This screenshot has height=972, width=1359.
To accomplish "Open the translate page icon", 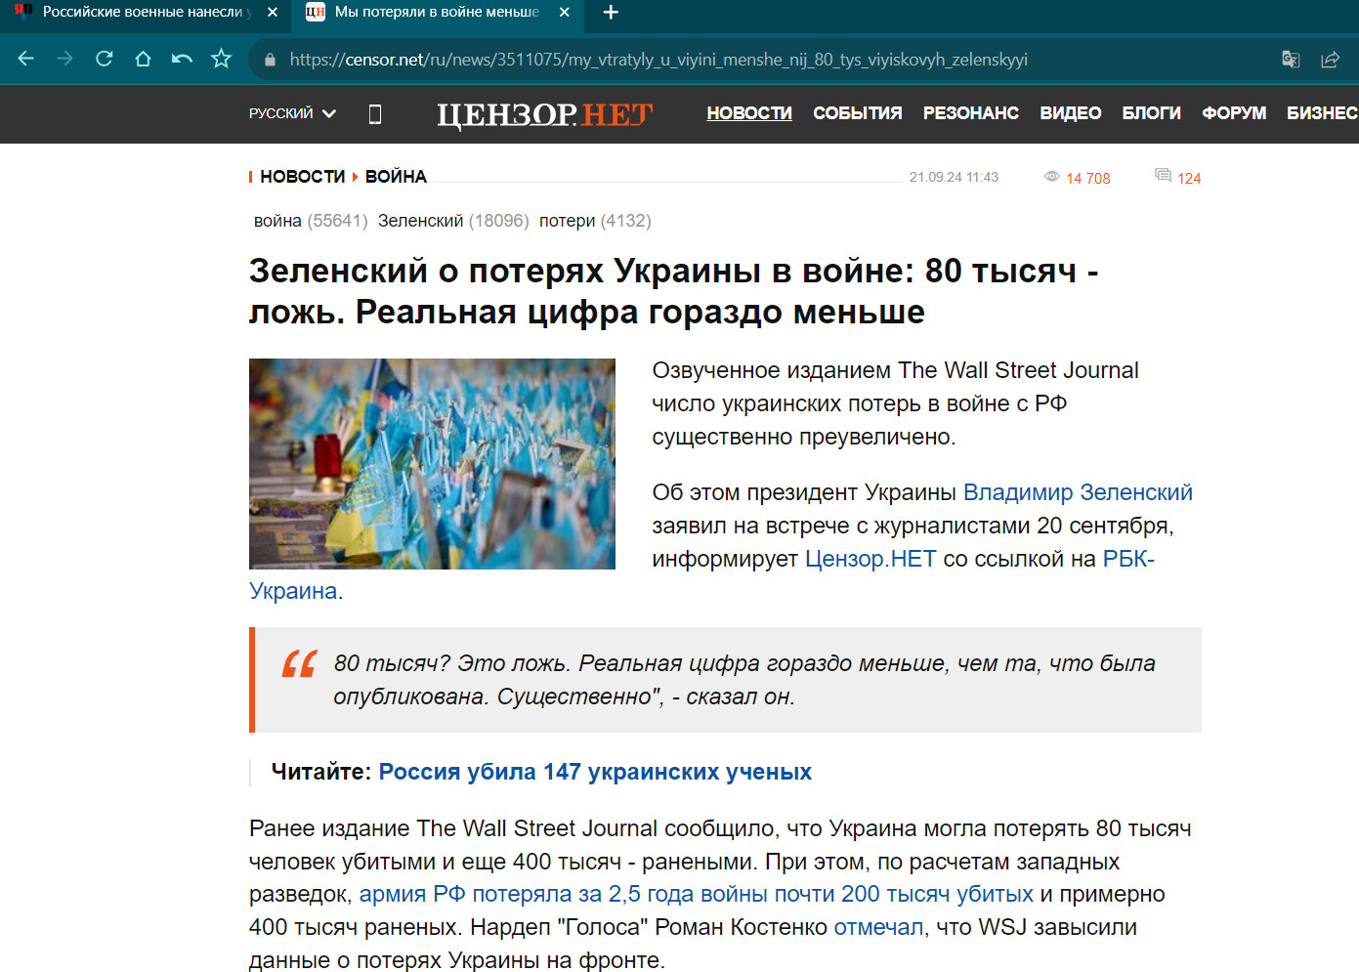I will [1291, 60].
